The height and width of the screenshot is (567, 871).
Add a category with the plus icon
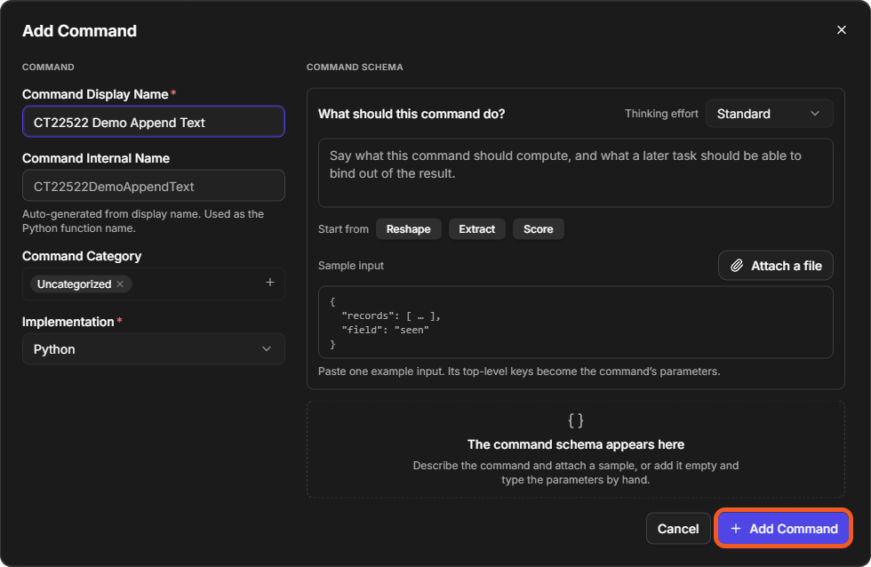(x=270, y=283)
